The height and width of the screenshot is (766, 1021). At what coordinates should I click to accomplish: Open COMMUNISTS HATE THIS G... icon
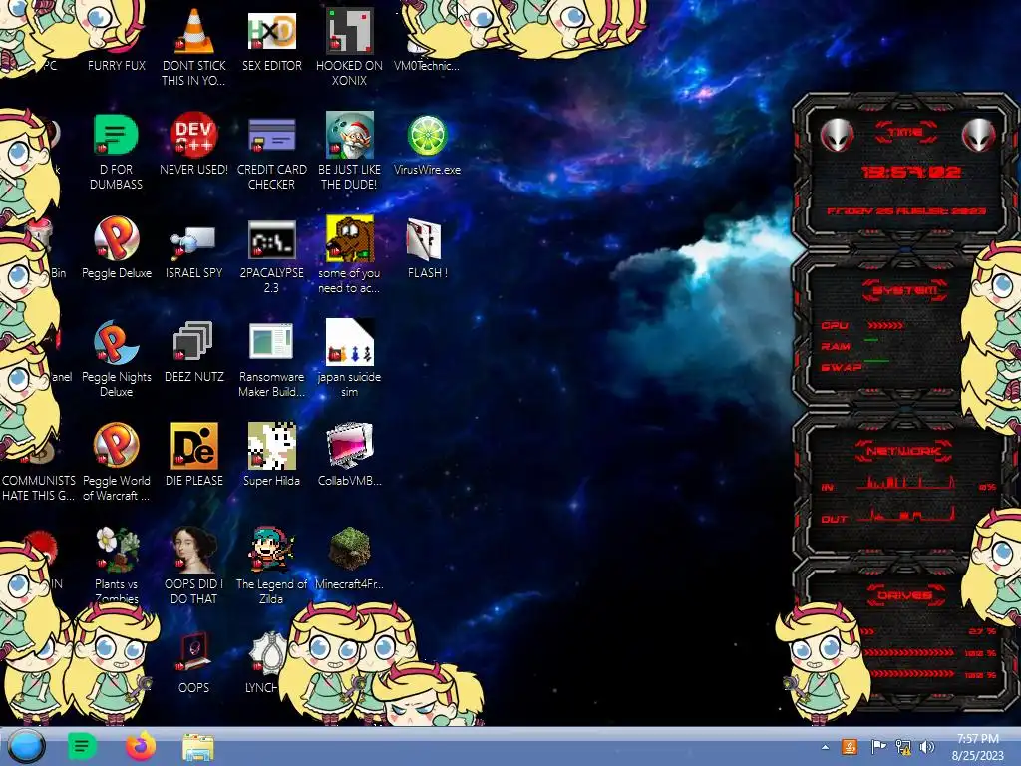(39, 488)
